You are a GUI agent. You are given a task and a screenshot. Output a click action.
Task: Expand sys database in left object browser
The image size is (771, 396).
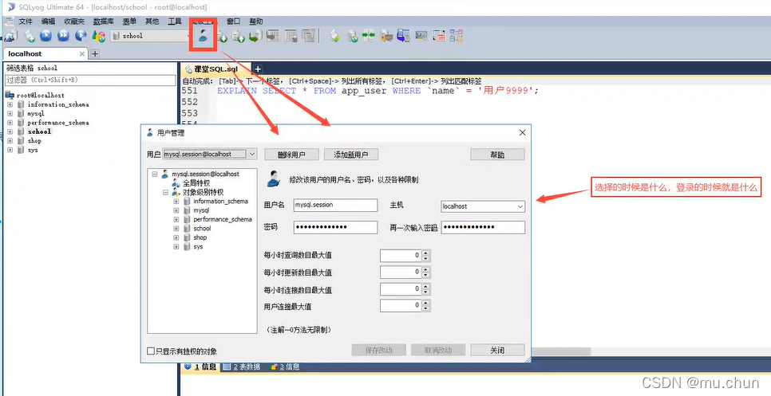click(x=10, y=150)
